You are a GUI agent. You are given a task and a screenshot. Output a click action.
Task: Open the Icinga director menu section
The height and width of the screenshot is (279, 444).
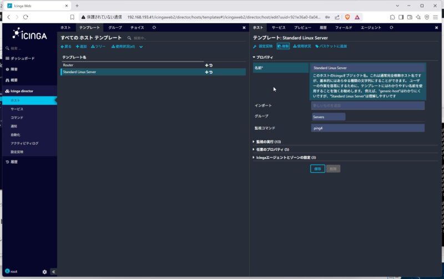pos(19,91)
